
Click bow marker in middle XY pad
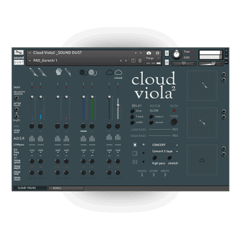tap(203, 122)
